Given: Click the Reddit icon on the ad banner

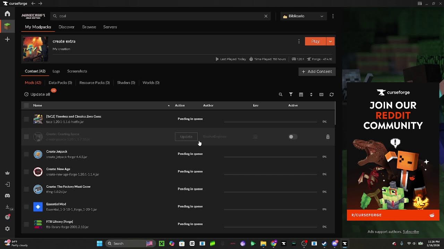Looking at the screenshot, I should coord(432,215).
